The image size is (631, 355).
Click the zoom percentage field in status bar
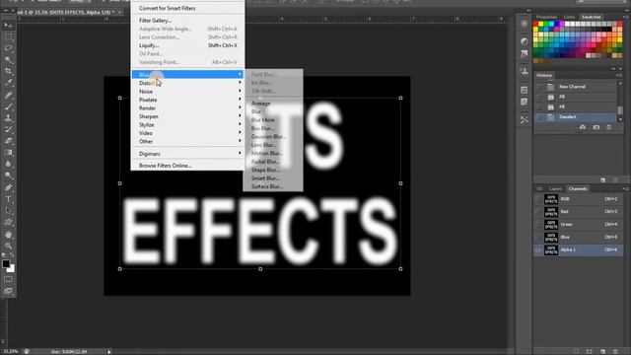click(10, 351)
